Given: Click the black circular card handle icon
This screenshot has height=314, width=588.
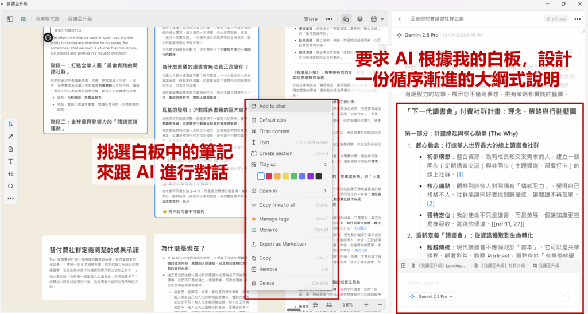Looking at the screenshot, I should 48,37.
